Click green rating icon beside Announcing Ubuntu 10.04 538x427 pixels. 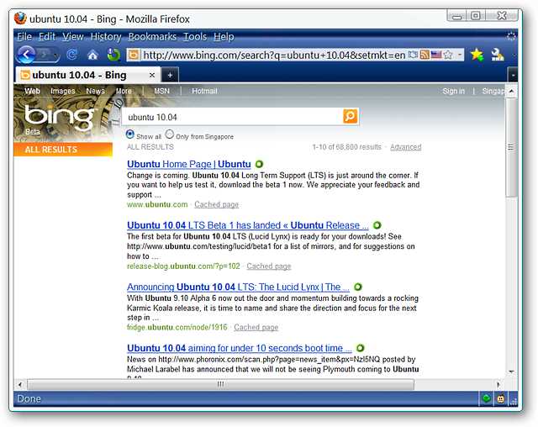[358, 287]
